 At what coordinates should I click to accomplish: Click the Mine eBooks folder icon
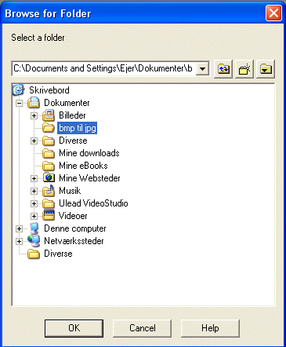(x=49, y=166)
